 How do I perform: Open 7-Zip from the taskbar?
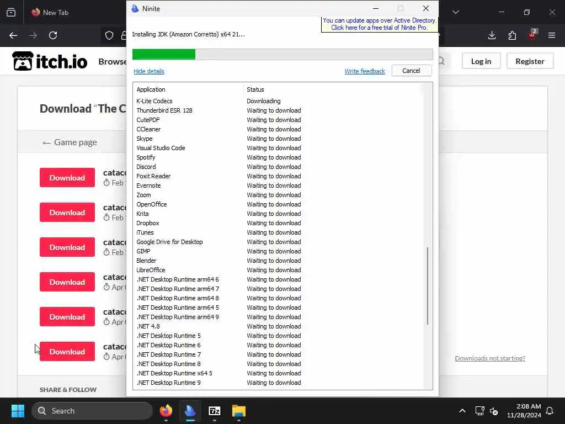pos(215,411)
